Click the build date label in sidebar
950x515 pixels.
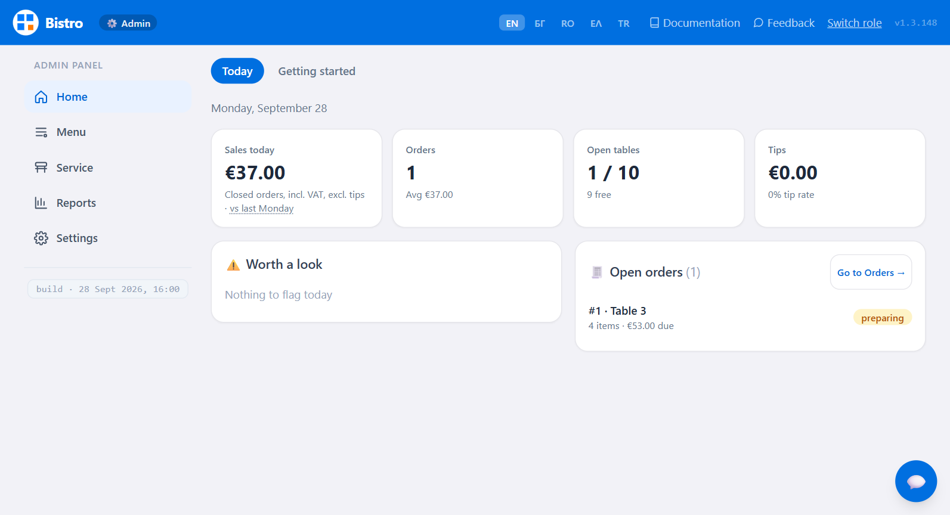point(108,289)
